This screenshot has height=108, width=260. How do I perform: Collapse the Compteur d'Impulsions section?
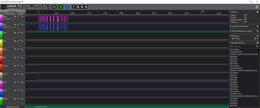[231, 26]
